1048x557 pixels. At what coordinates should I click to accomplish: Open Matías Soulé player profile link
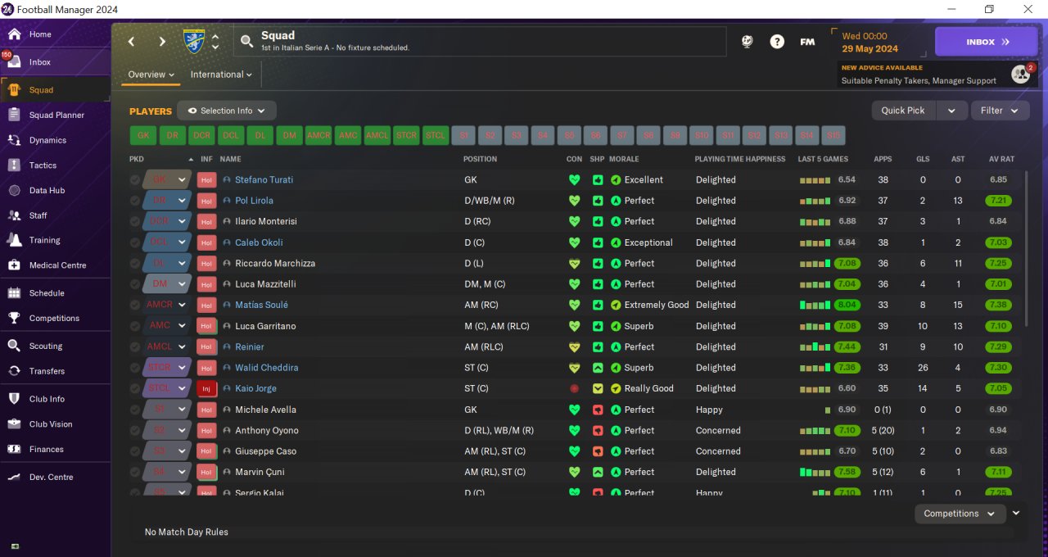(261, 306)
